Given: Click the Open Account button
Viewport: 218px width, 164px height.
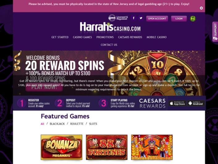Looking at the screenshot, I should tap(157, 19).
